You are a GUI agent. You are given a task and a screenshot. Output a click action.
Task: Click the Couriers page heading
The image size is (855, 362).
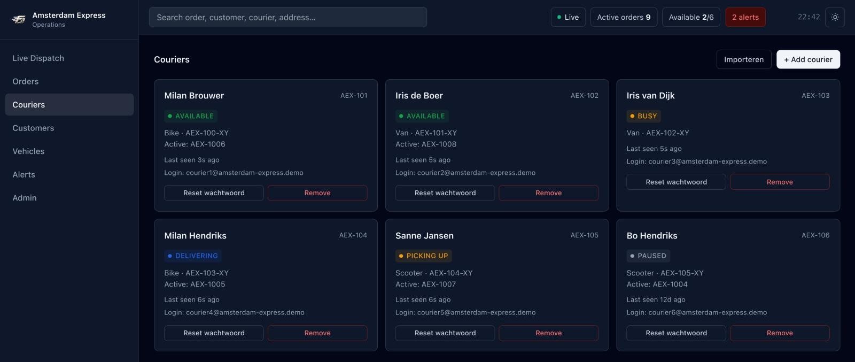172,59
